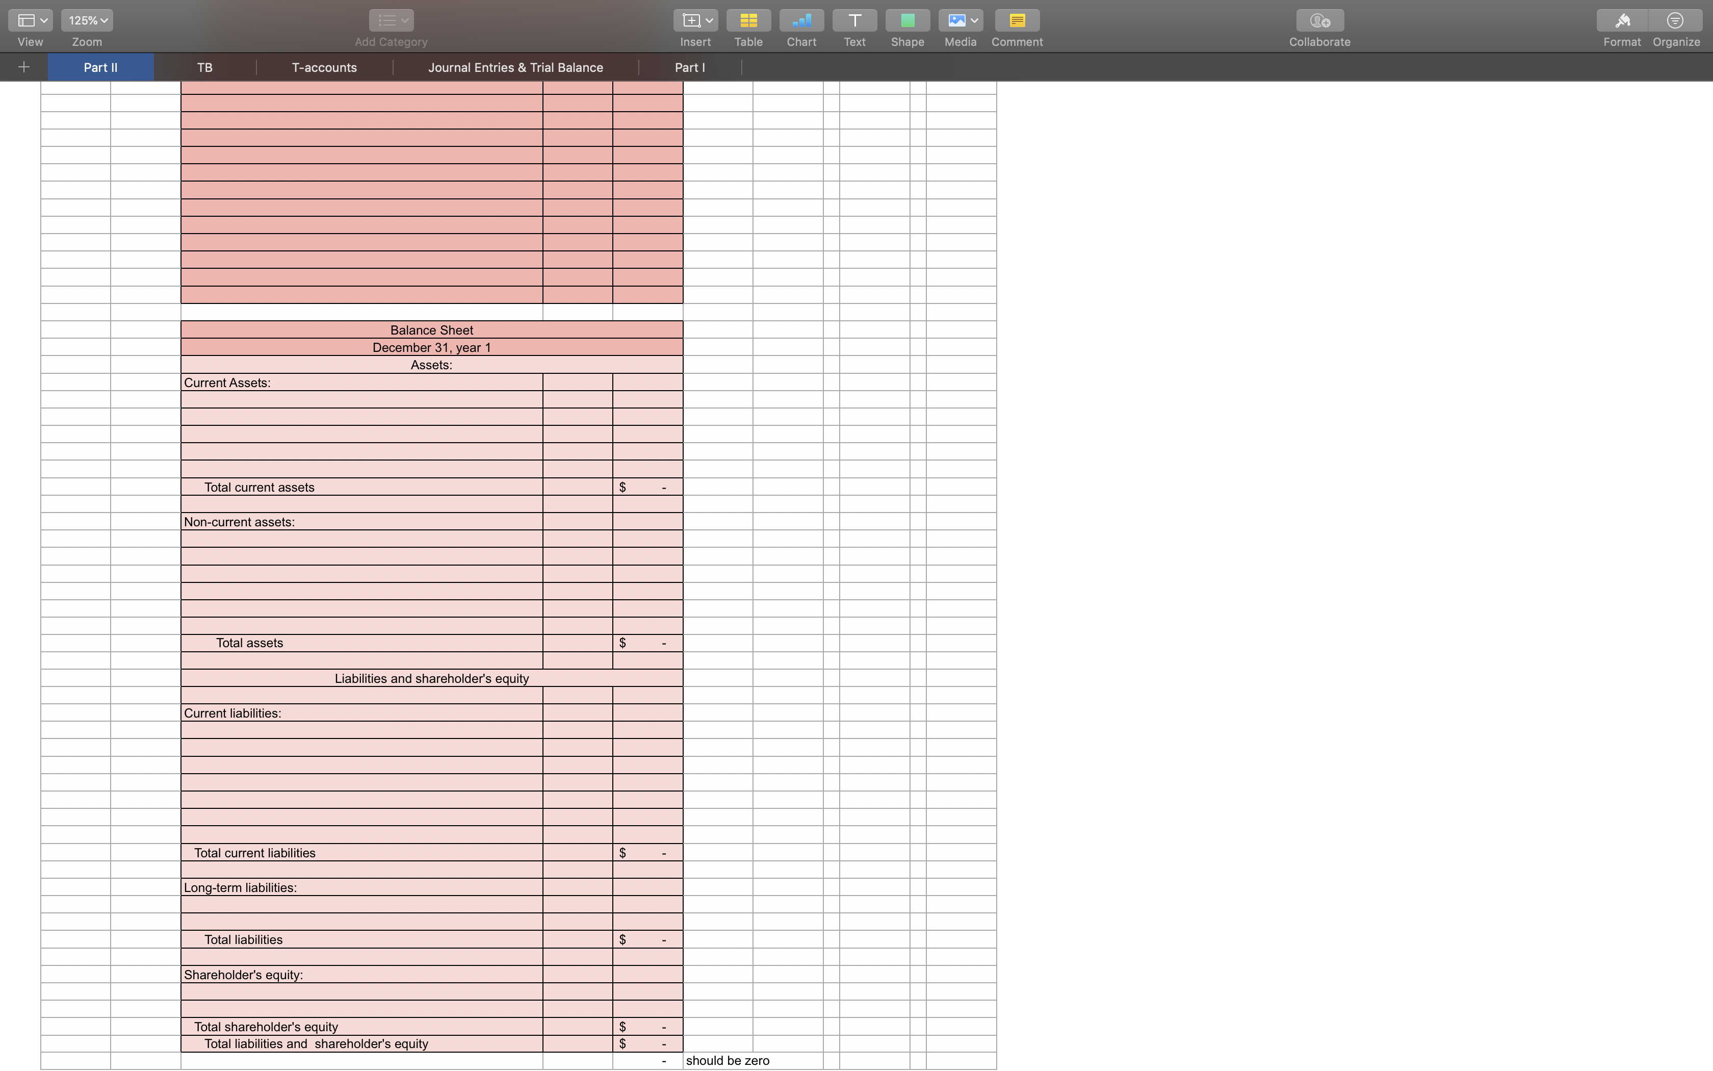This screenshot has height=1071, width=1713.
Task: Open the Shape style chooser
Action: tap(907, 20)
